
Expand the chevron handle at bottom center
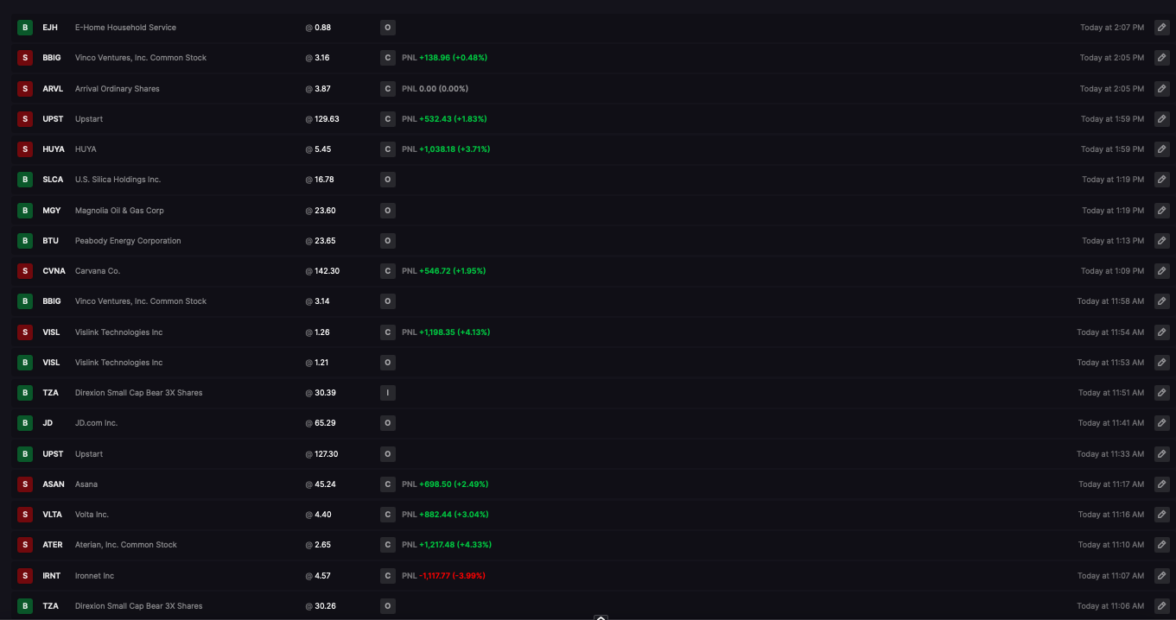point(601,617)
